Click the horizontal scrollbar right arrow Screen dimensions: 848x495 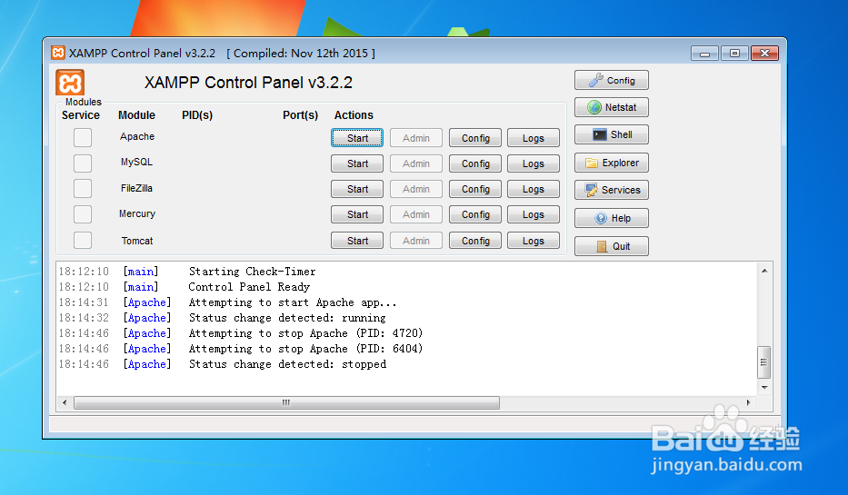749,402
